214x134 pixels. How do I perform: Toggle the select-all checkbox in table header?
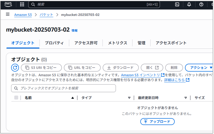click(16, 98)
